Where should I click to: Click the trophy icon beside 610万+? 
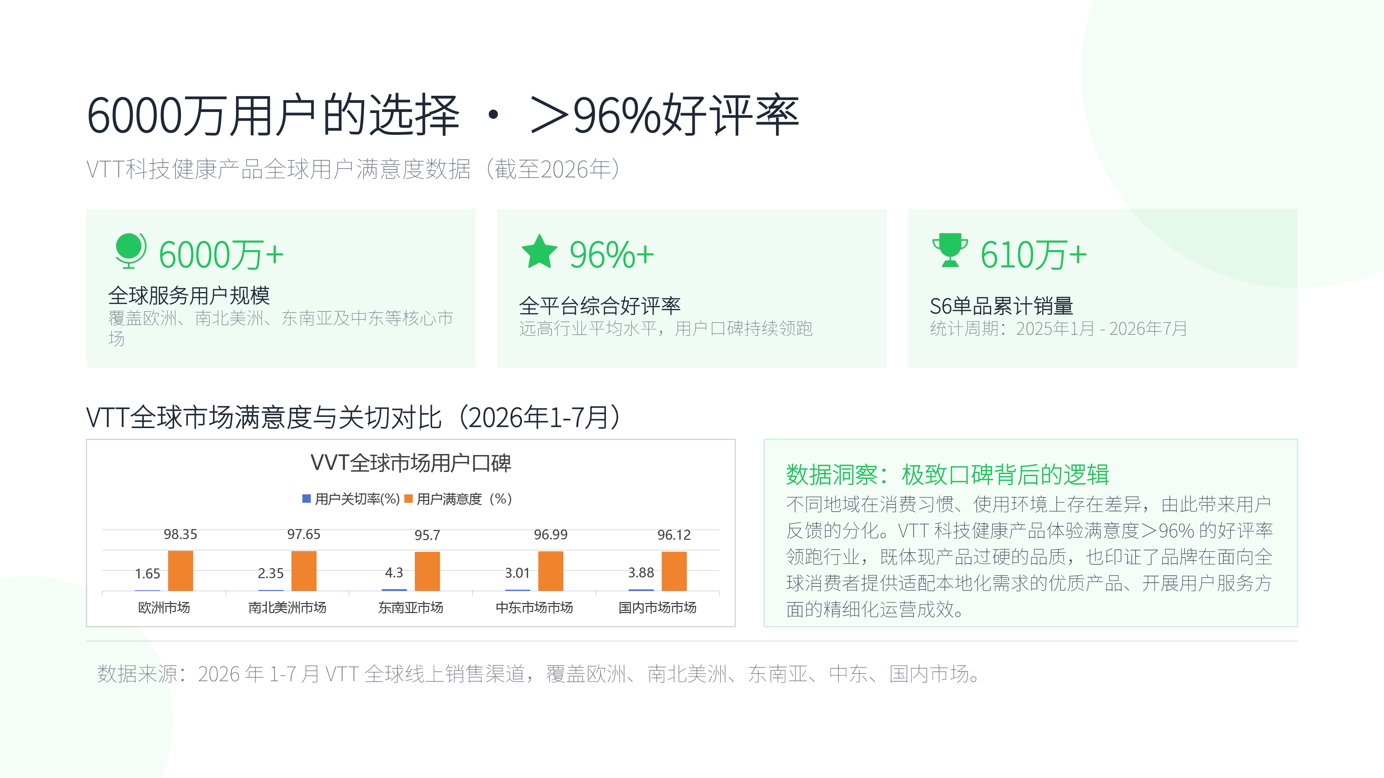pyautogui.click(x=950, y=250)
